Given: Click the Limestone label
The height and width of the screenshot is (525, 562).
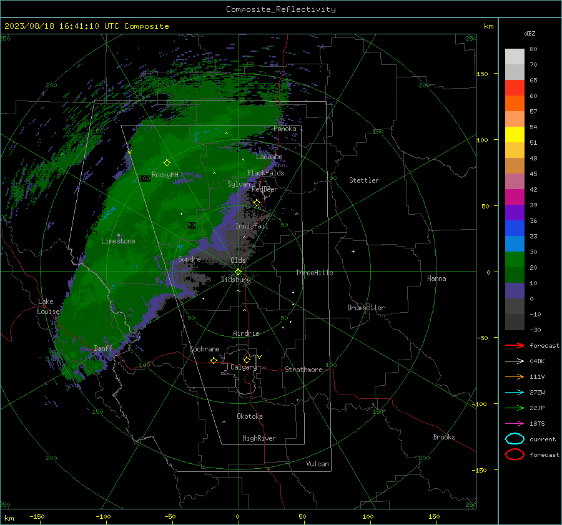Looking at the screenshot, I should tap(118, 241).
